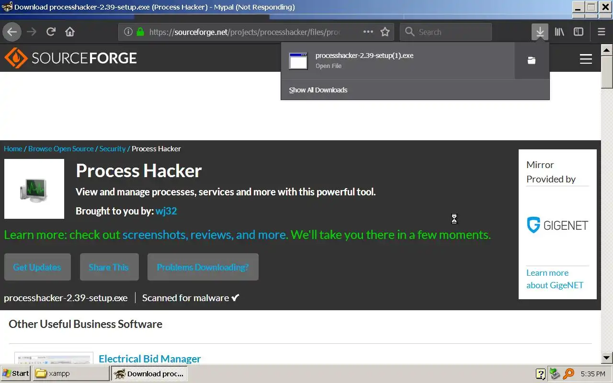Click the GigeNET mirror logo
Screen dimensions: 613x383
[x=557, y=225]
